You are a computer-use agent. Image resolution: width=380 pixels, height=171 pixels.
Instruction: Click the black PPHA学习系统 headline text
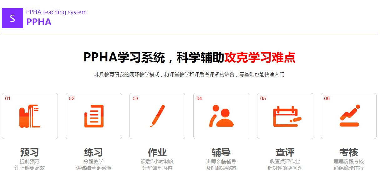[x=124, y=58]
